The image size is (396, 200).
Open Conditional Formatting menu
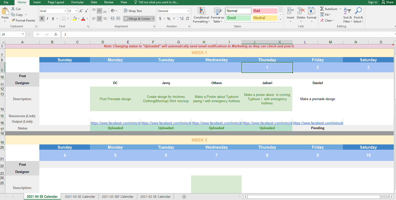pos(201,15)
